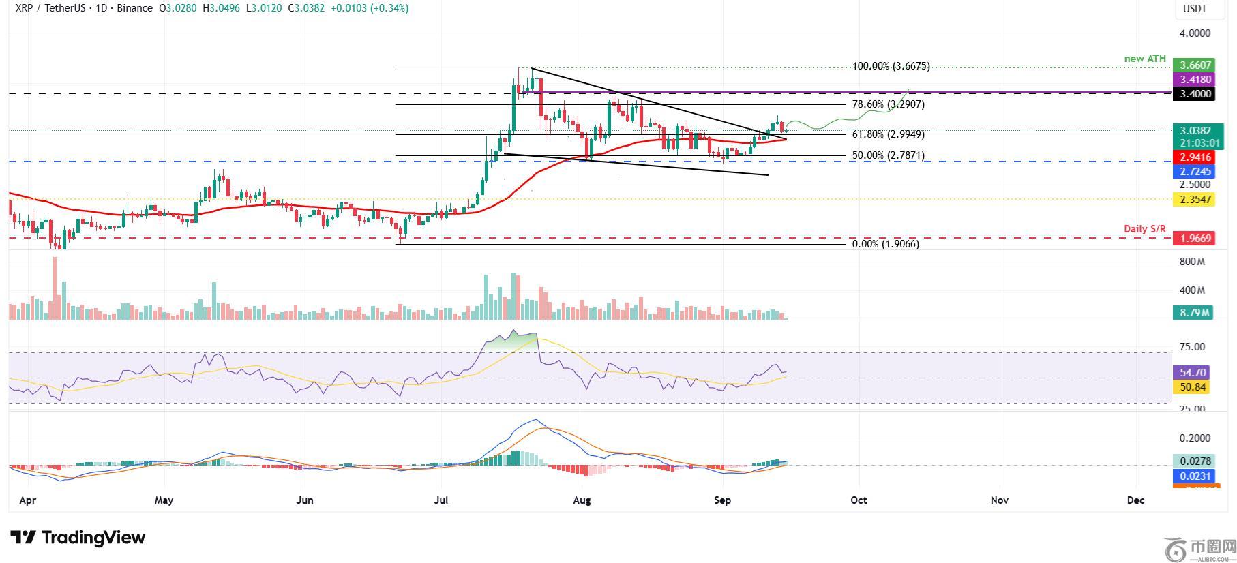
Task: Click the 100.00% (3.6675) Fibonacci label
Action: [891, 67]
